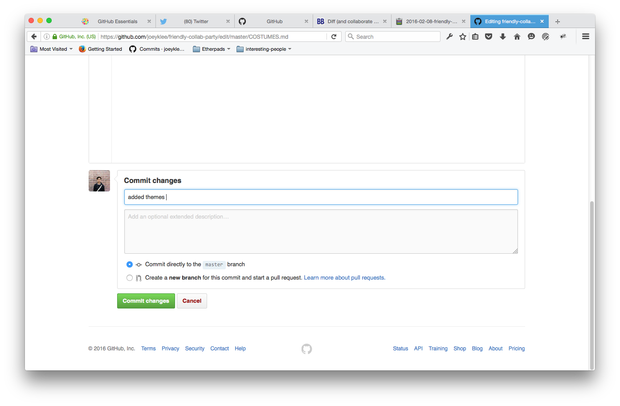This screenshot has height=406, width=620.
Task: Open the Pocket save icon
Action: (489, 37)
